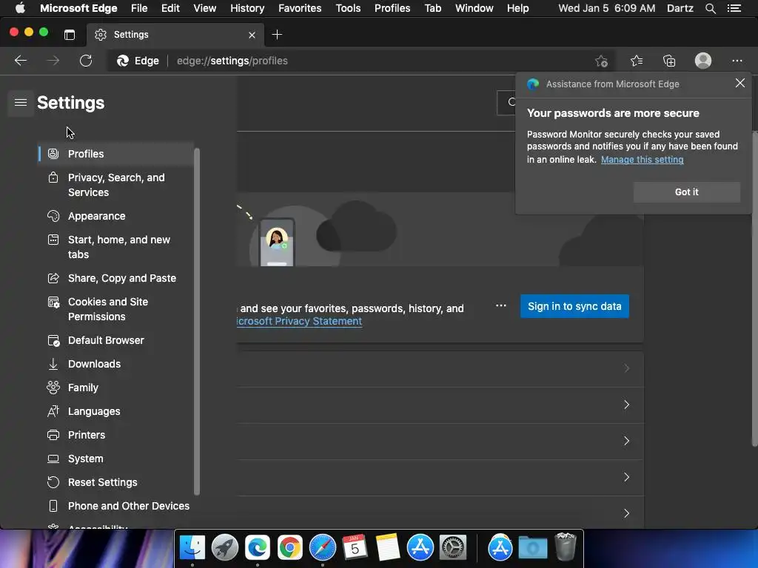This screenshot has height=568, width=758.
Task: Click Sign in to sync data button
Action: [574, 306]
